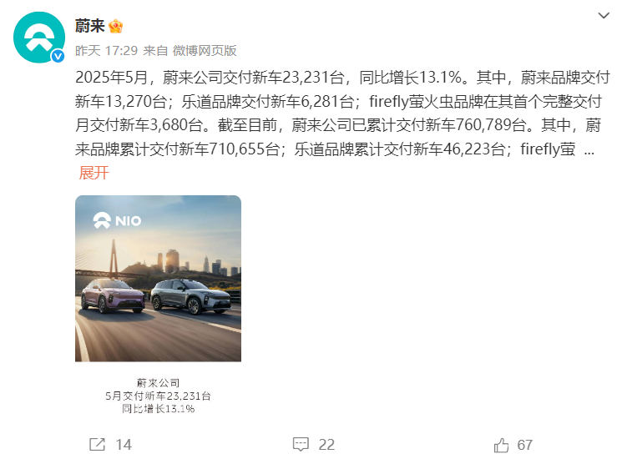Click the truncation ellipsis ending the post text
Image resolution: width=622 pixels, height=454 pixels.
click(x=589, y=150)
